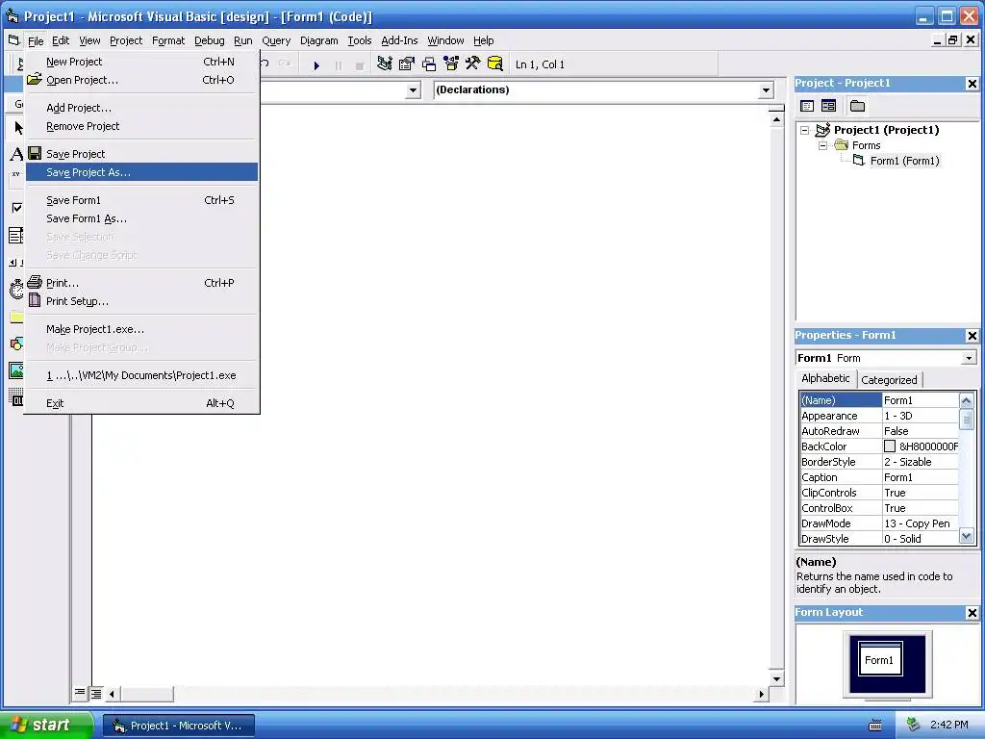
Task: Click the open-folder icon beside Open Project
Action: click(36, 79)
